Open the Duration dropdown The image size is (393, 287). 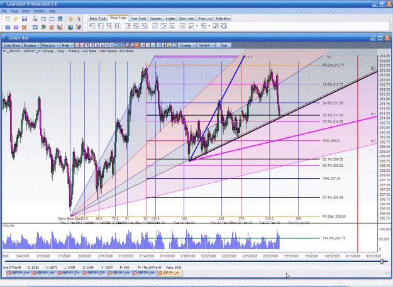pos(31,45)
